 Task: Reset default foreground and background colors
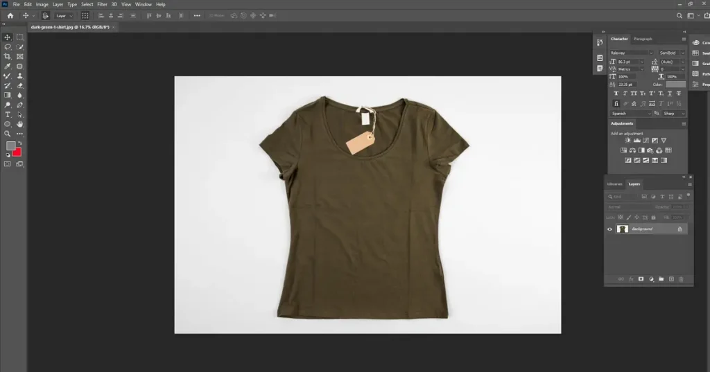click(x=8, y=155)
